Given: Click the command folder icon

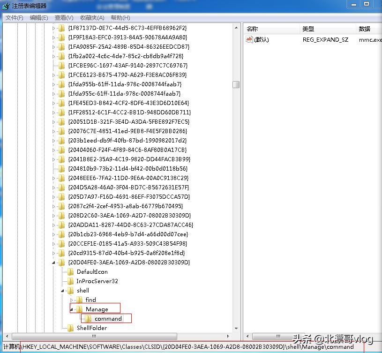Looking at the screenshot, I should [89, 319].
